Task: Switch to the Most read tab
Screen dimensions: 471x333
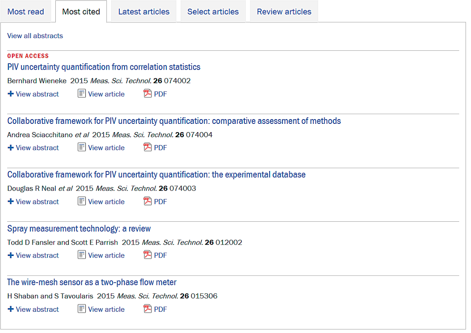Action: (26, 12)
